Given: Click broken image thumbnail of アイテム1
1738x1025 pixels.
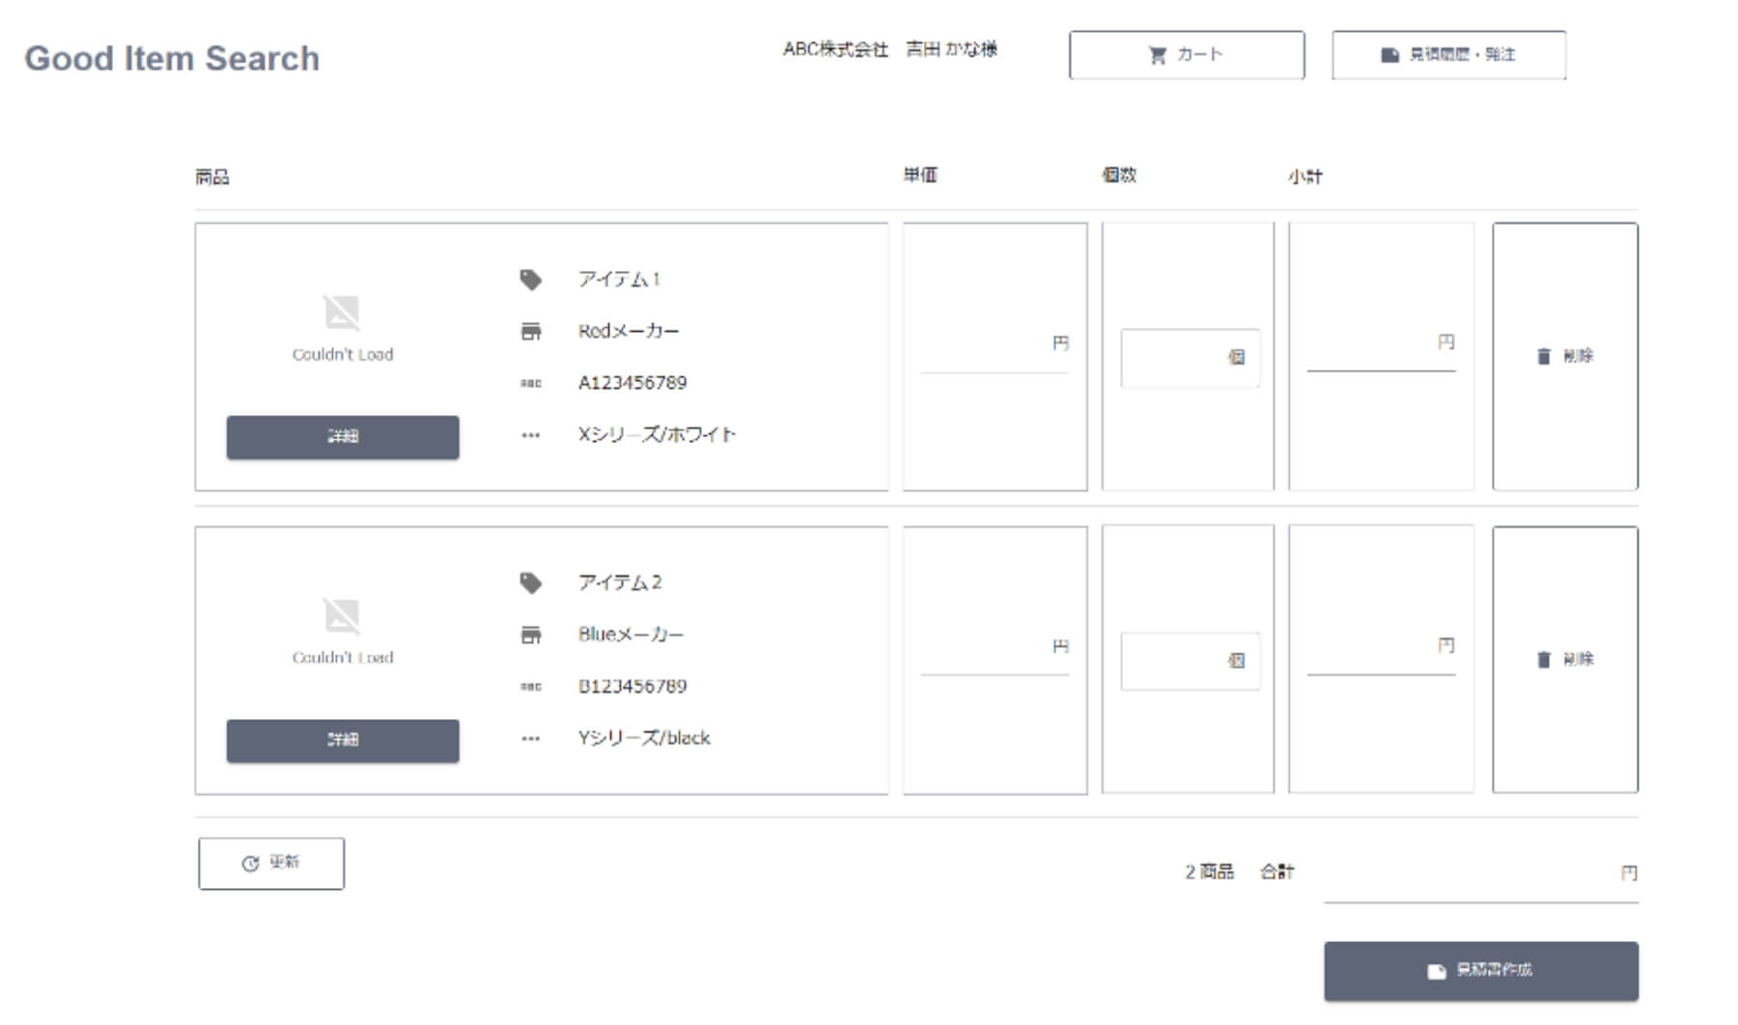Looking at the screenshot, I should tap(342, 314).
